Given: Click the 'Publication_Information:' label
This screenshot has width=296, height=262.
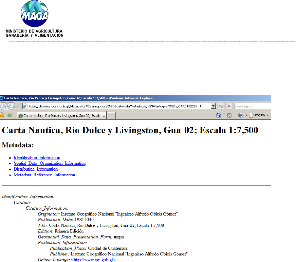Looking at the screenshot, I should tap(62, 243).
